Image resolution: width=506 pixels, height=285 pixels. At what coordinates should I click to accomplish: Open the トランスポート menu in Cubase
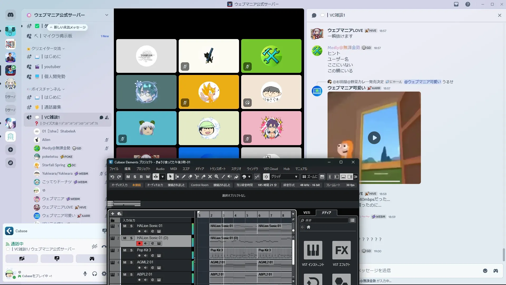point(217,169)
